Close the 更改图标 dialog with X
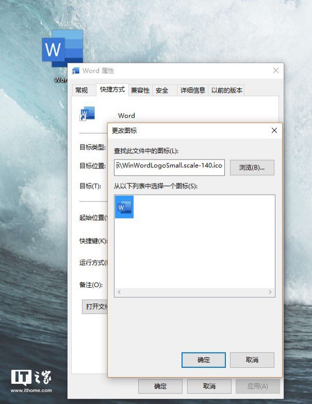 pyautogui.click(x=274, y=130)
